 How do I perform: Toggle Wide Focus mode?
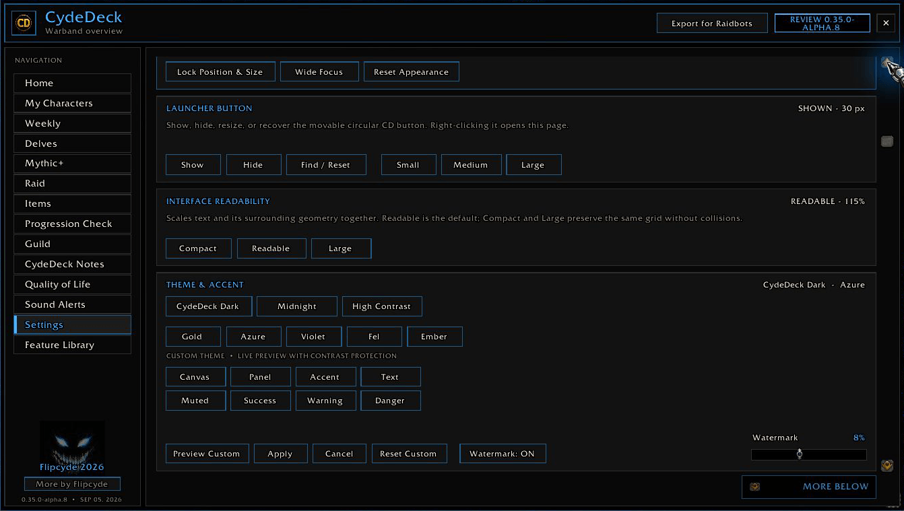coord(319,72)
